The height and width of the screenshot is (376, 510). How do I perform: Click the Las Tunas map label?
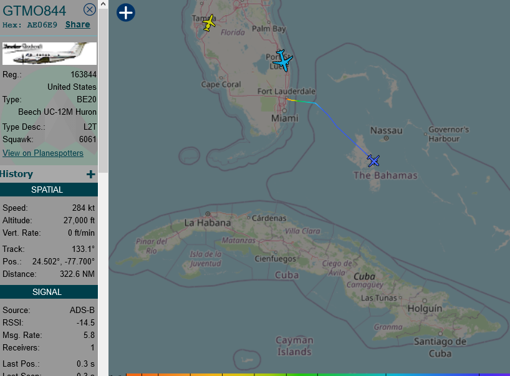(x=379, y=298)
